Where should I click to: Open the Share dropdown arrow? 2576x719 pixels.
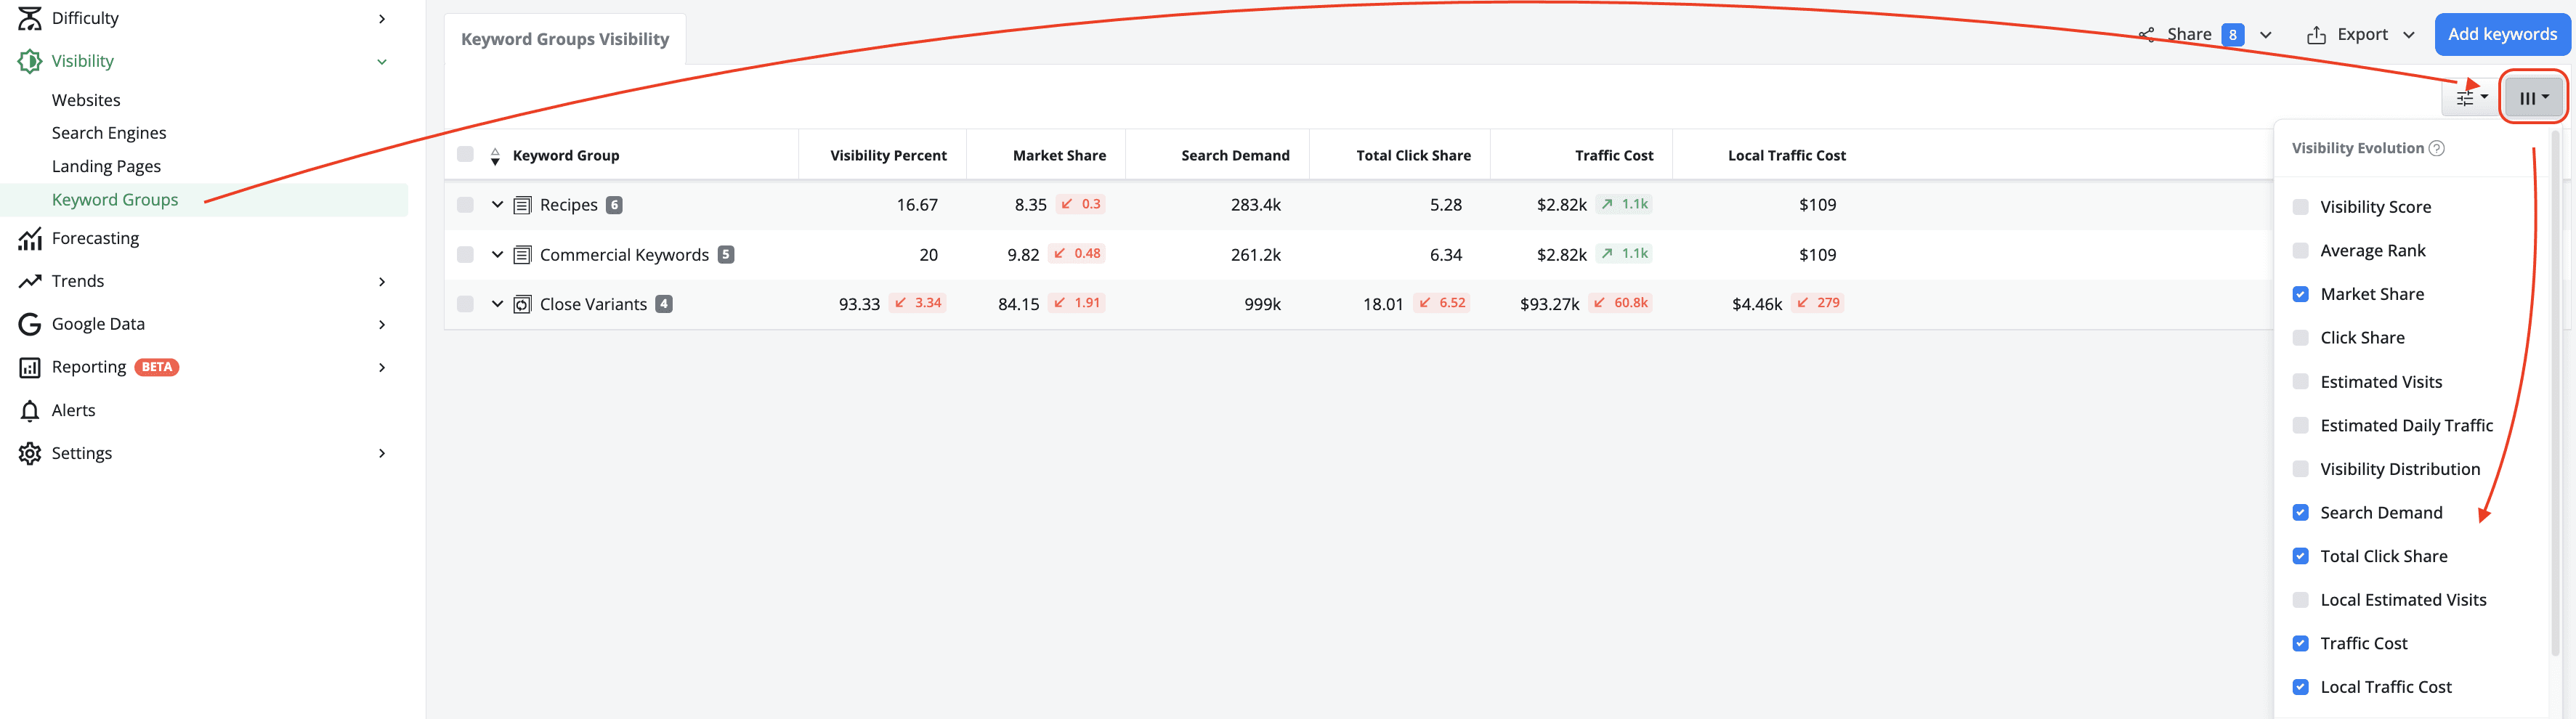[x=2266, y=35]
